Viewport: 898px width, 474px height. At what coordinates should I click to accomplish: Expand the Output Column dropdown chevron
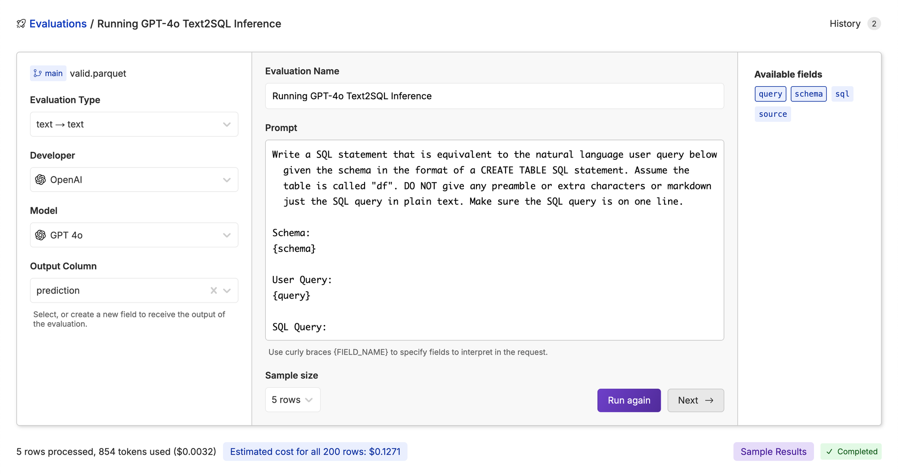[227, 290]
